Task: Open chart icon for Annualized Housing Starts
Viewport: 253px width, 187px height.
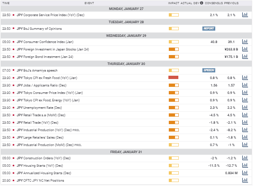Action: tap(245, 173)
